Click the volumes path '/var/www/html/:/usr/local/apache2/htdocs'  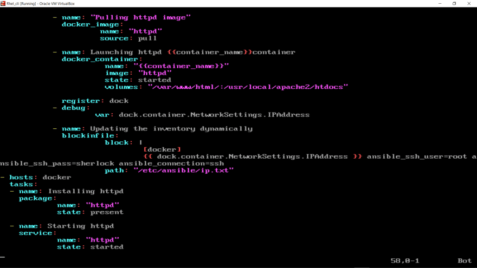[248, 87]
